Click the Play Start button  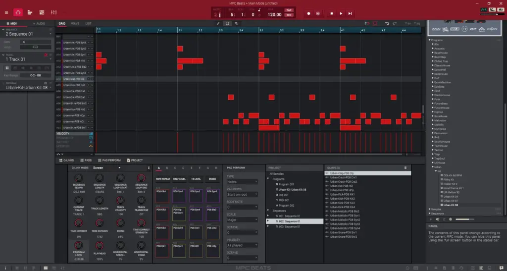pos(350,13)
